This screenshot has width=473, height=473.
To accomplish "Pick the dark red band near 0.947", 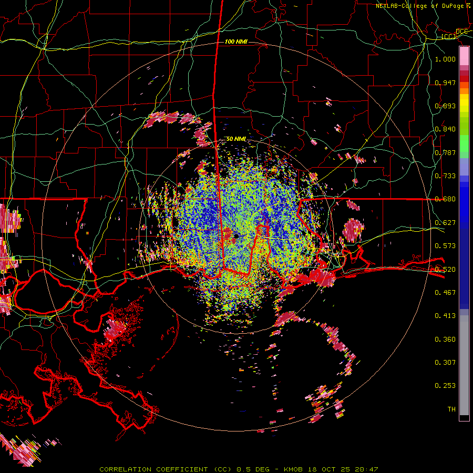I will click(464, 79).
